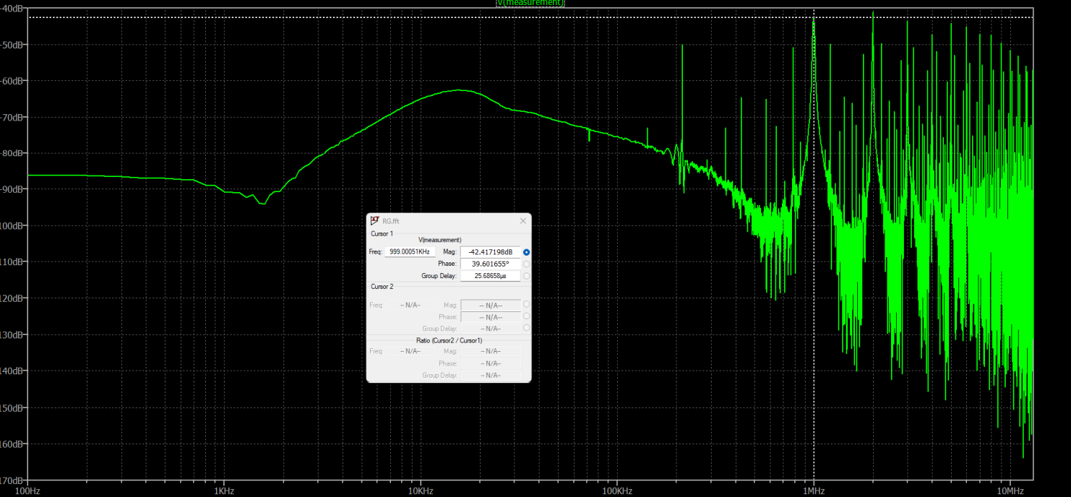Screen dimensions: 1071x497
Task: Click the Ratio Mag field in dialog
Action: 490,352
